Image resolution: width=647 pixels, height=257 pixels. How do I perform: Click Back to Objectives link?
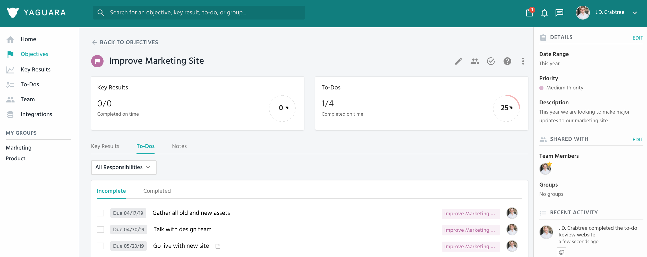coord(129,42)
